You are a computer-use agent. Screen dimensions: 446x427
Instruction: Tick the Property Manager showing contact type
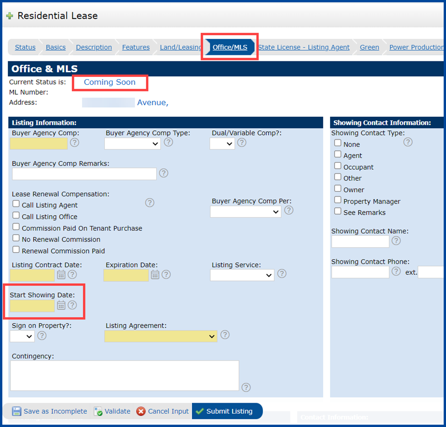337,200
